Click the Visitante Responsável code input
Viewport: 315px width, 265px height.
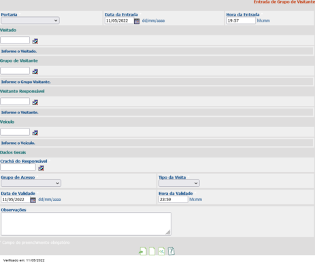[15, 101]
